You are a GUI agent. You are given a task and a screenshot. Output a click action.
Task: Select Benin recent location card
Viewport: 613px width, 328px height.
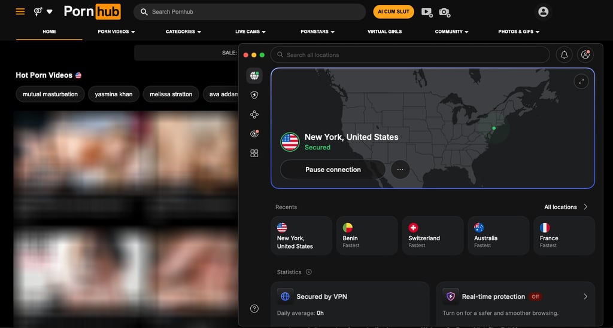coord(367,236)
